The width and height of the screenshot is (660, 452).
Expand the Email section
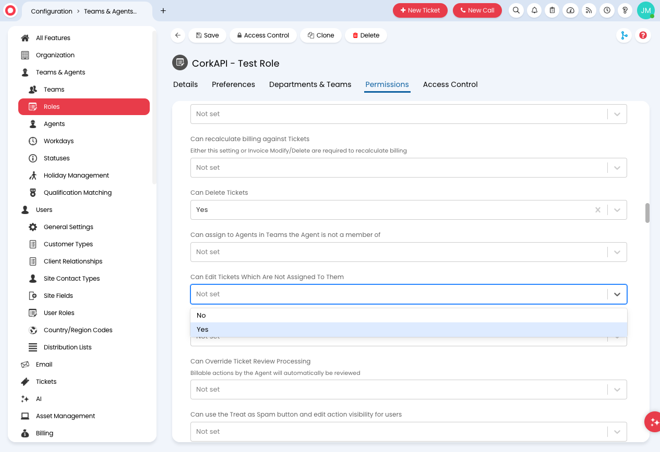44,365
